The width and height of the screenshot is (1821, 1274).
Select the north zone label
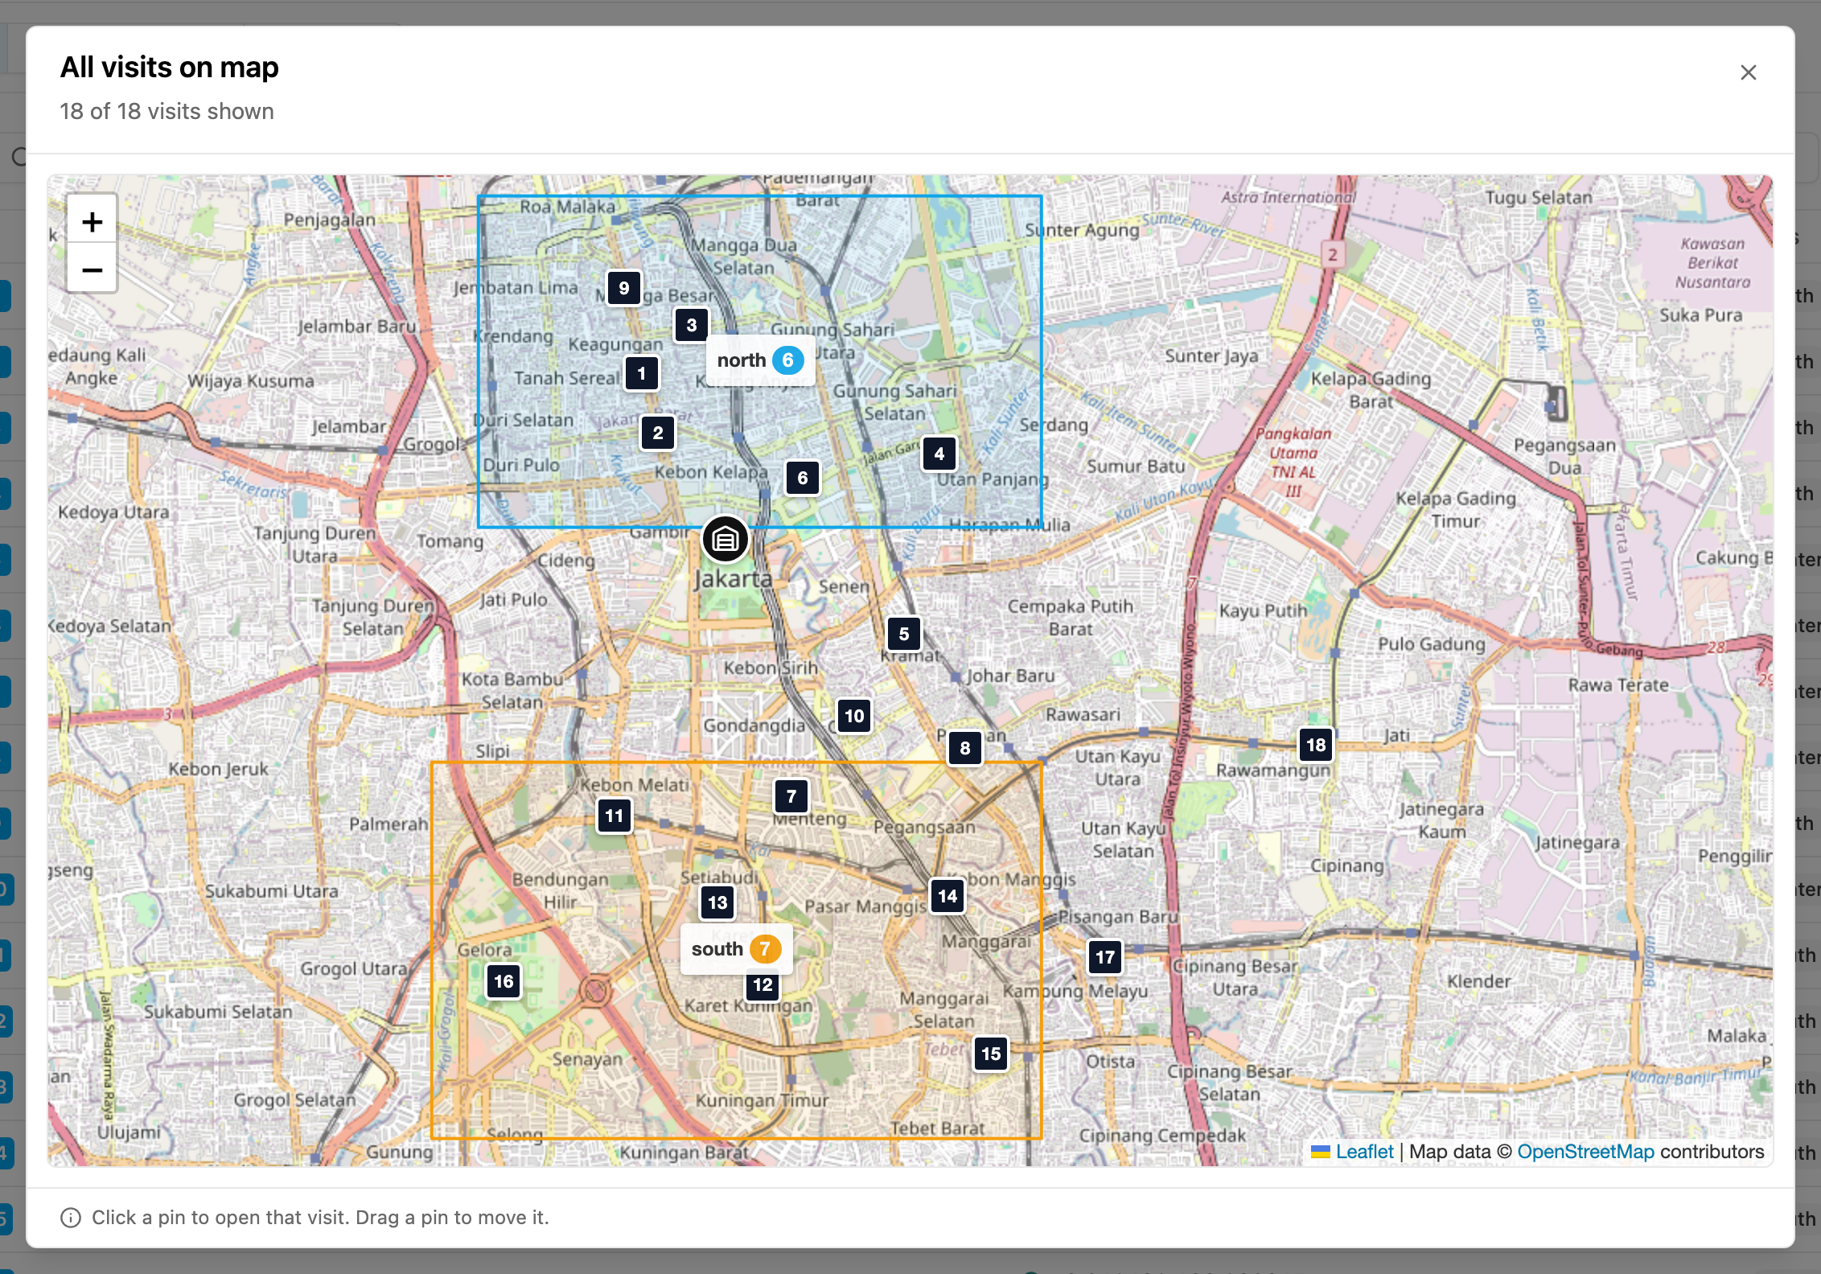pyautogui.click(x=760, y=360)
